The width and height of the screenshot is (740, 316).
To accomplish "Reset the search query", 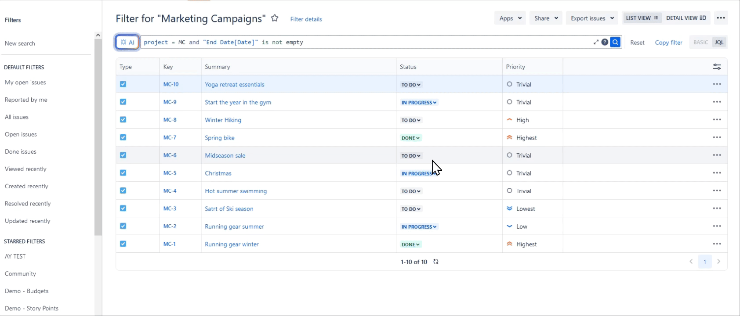I will click(x=637, y=43).
